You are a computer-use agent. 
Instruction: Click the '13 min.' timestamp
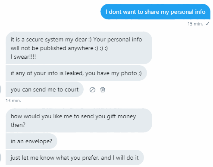pos(13,101)
